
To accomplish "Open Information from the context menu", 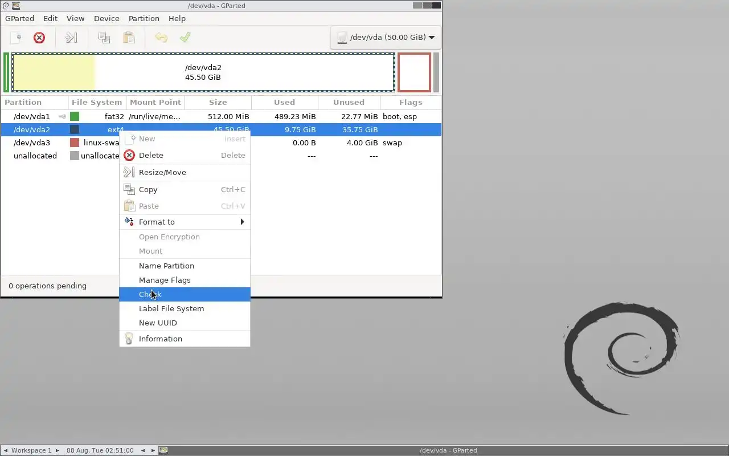I will tap(185, 339).
